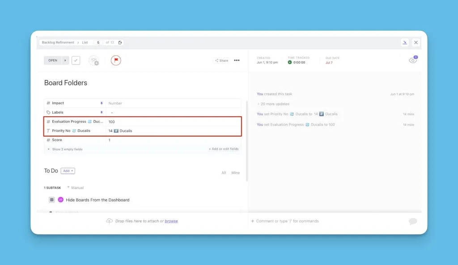Set task priority using the red flag icon
Viewport: 458px width, 265px height.
115,60
